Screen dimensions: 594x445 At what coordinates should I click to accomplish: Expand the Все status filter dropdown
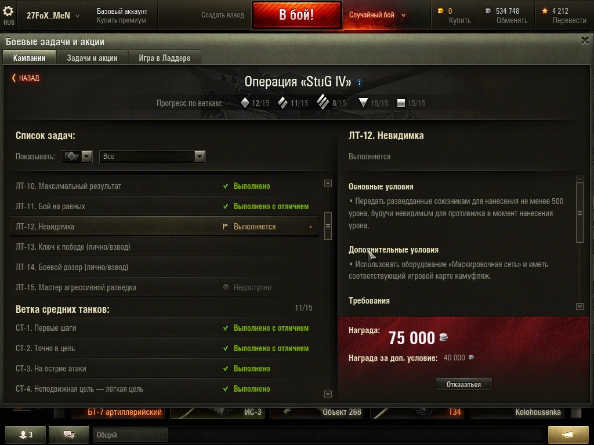153,156
